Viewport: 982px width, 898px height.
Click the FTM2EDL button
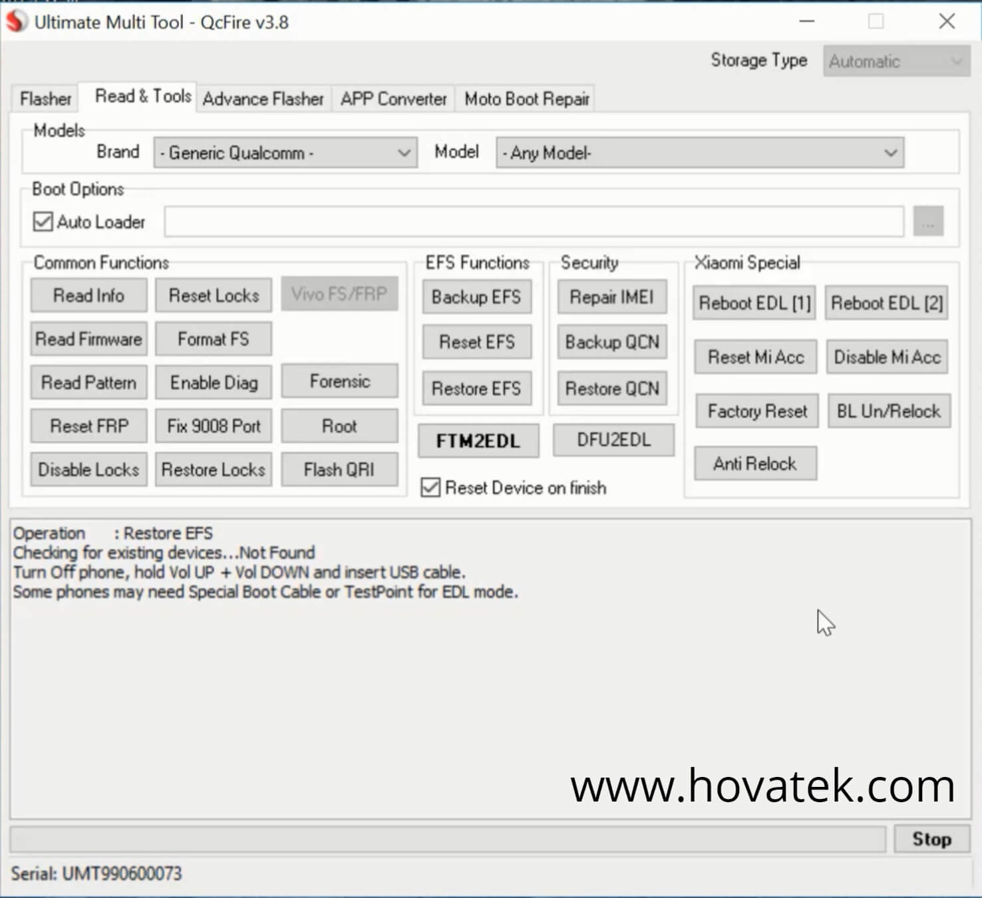coord(478,441)
